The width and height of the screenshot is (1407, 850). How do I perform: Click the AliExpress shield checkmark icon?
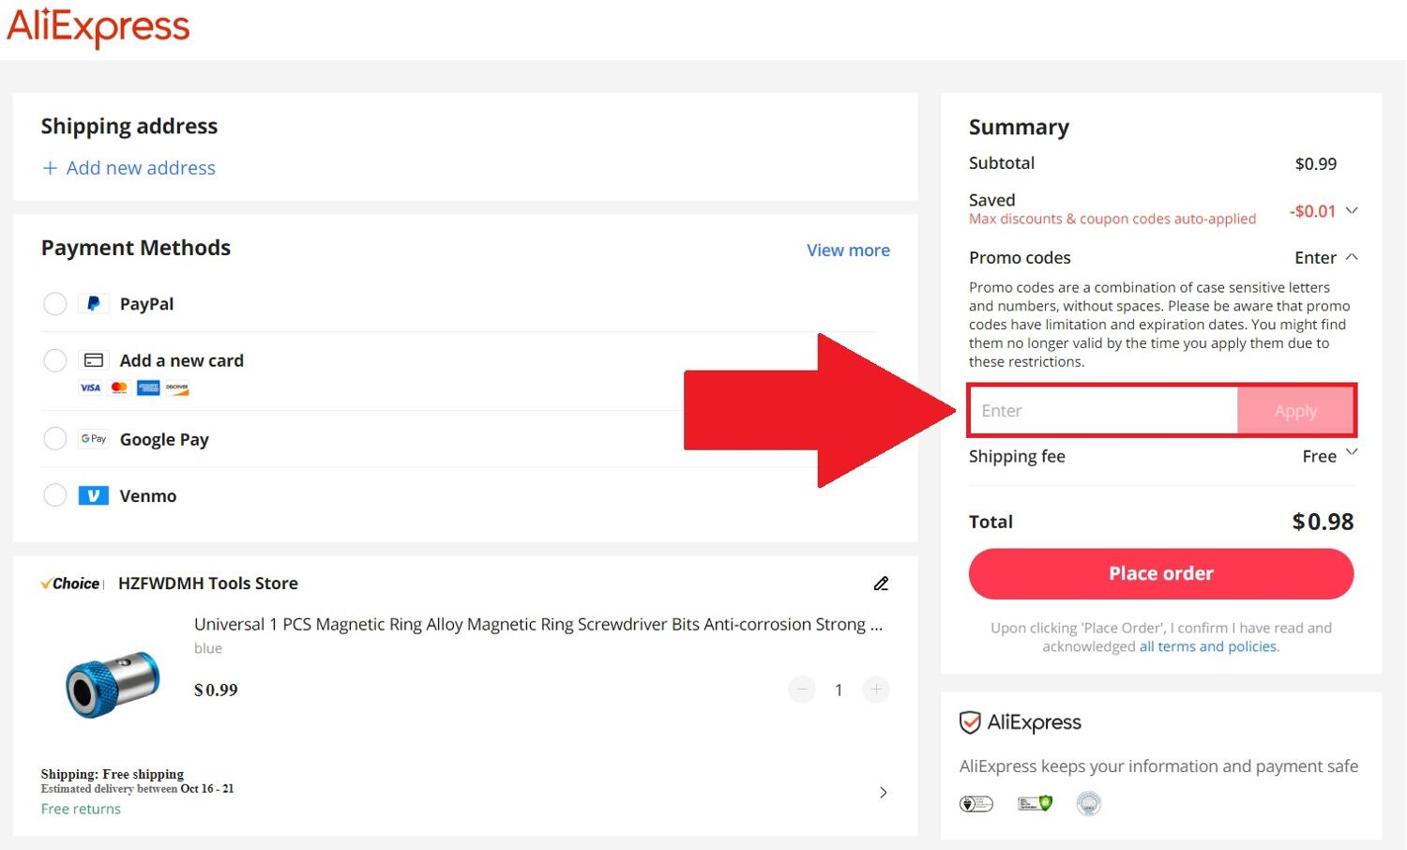970,722
